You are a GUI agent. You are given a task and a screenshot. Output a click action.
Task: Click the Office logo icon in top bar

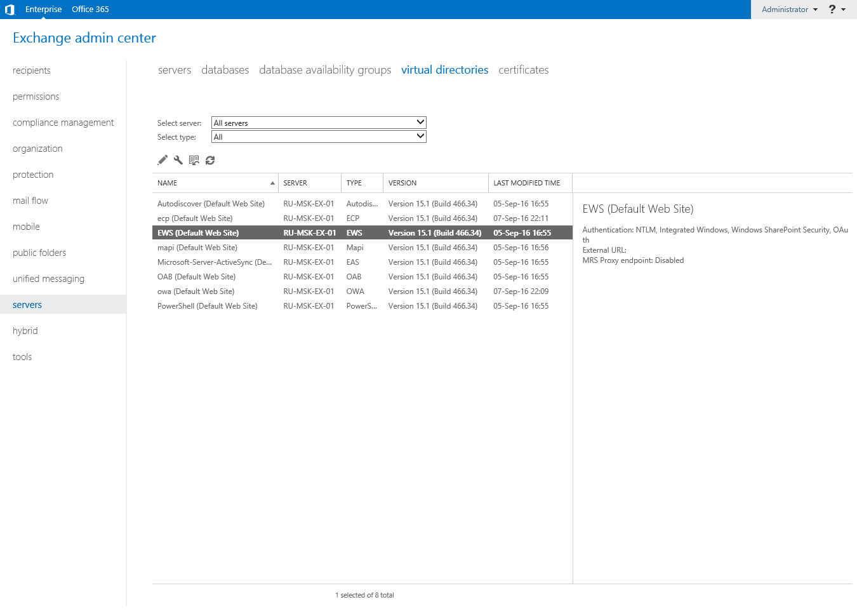10,10
